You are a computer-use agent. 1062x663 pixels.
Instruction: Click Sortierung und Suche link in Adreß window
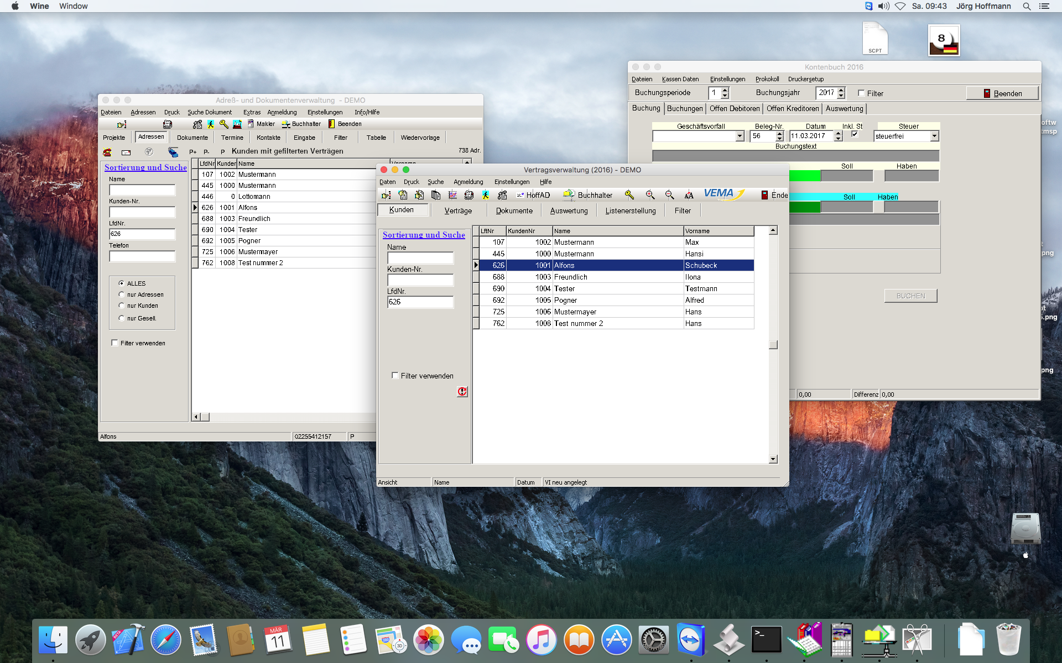coord(145,167)
